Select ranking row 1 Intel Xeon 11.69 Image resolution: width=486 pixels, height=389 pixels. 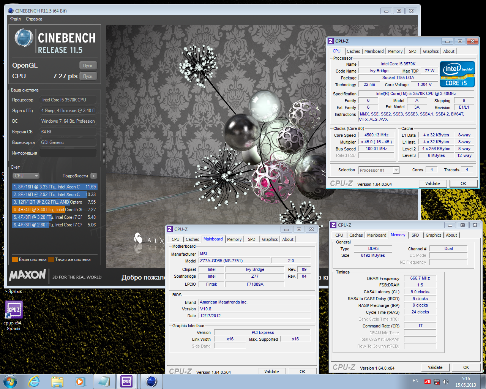(55, 187)
